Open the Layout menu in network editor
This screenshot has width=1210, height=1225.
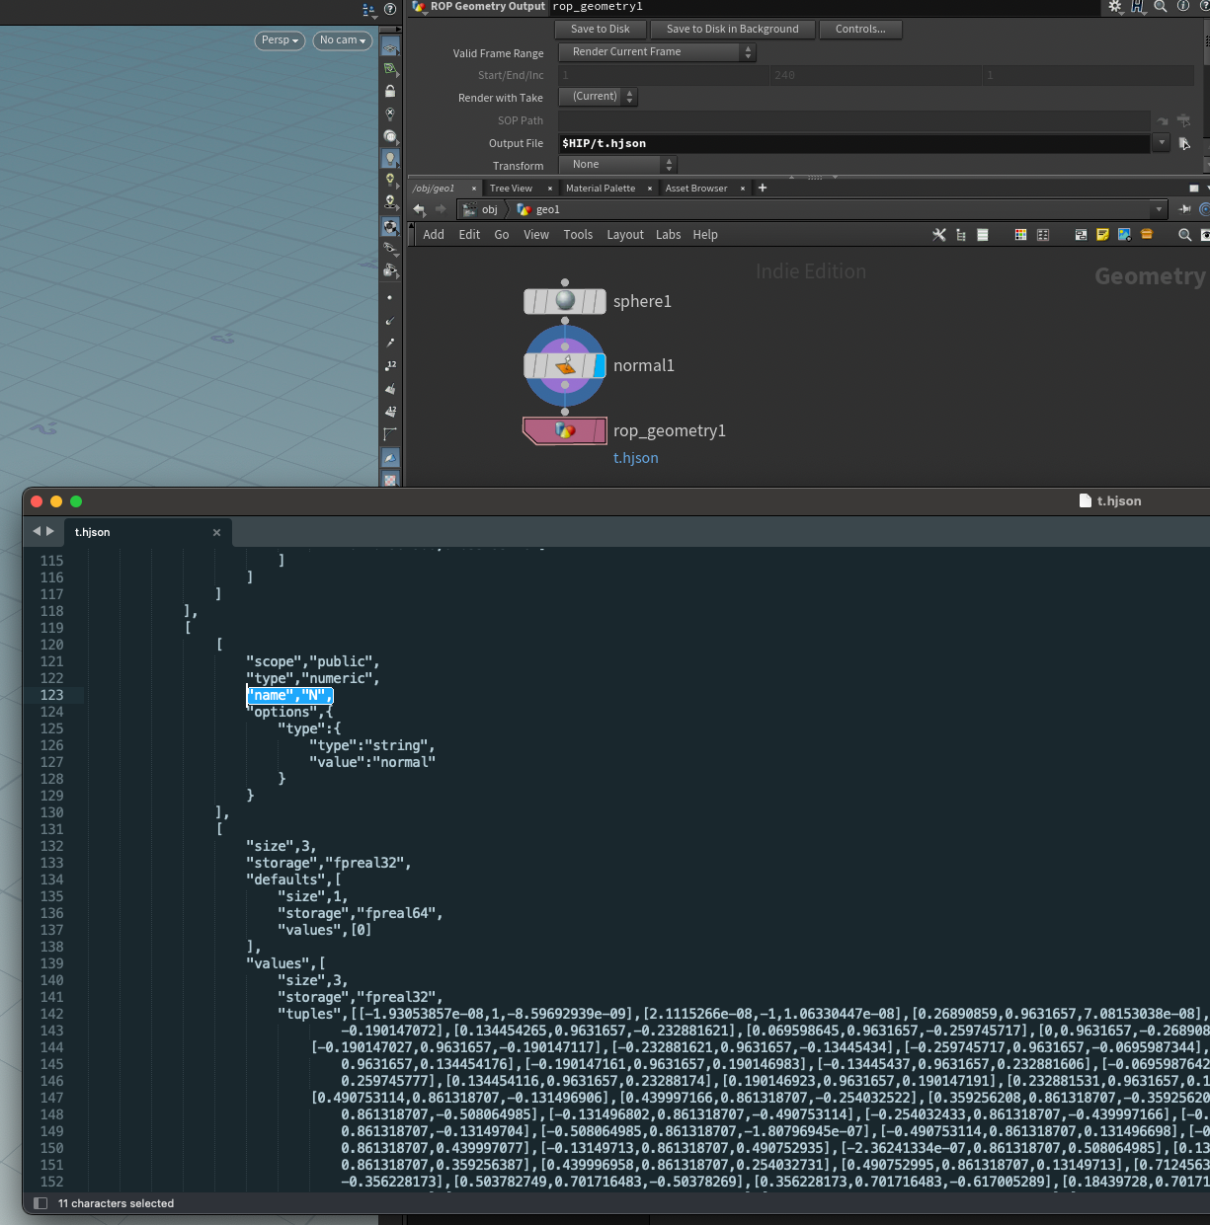click(624, 235)
